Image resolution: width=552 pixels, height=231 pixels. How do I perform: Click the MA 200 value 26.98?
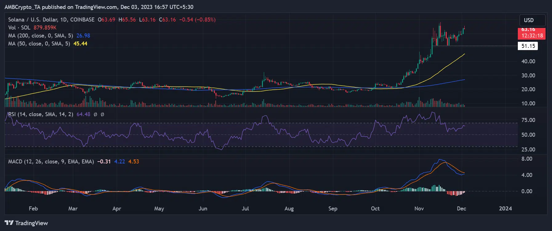tap(83, 36)
